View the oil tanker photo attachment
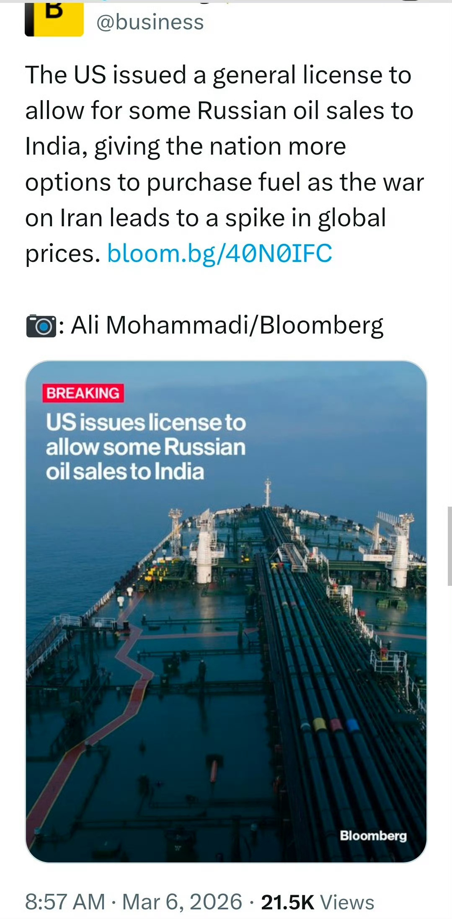 pyautogui.click(x=226, y=629)
